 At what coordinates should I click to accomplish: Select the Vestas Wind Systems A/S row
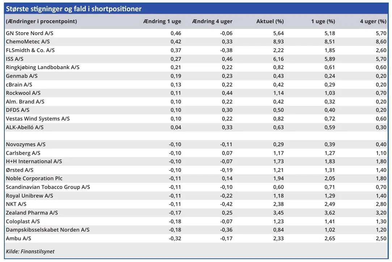pyautogui.click(x=38, y=119)
